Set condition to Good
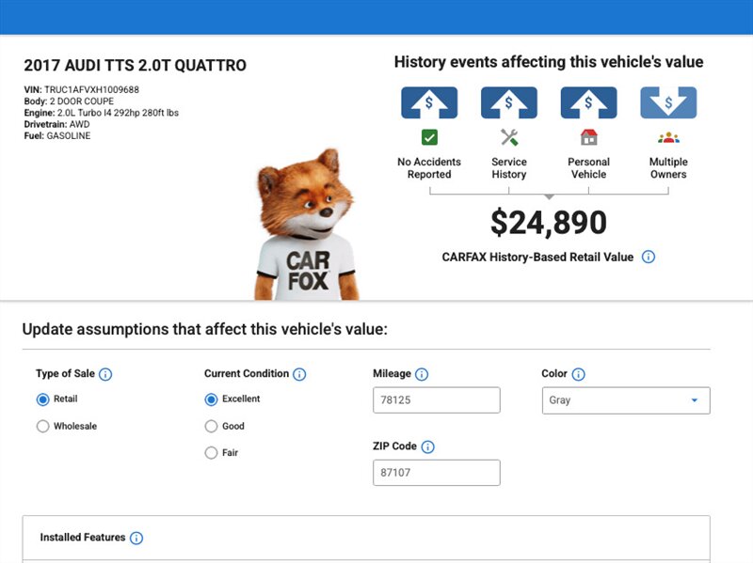The height and width of the screenshot is (563, 753). (x=211, y=427)
